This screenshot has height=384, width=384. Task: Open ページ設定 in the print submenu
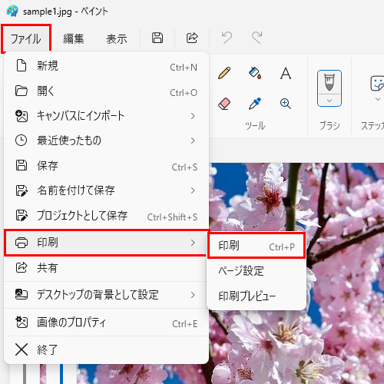(257, 271)
